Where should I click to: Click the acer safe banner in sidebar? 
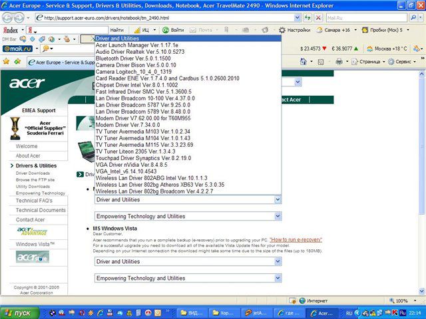33,257
